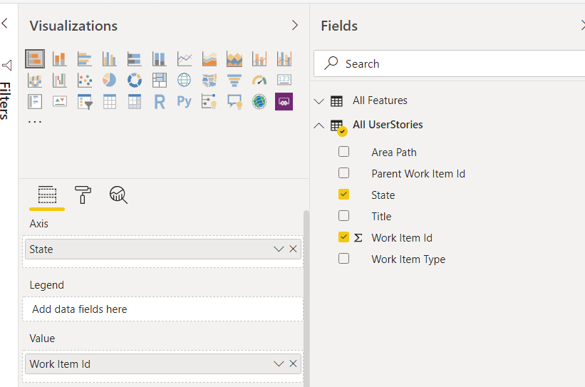The image size is (585, 387).
Task: Remove Work Item Id from Value
Action: click(x=294, y=363)
